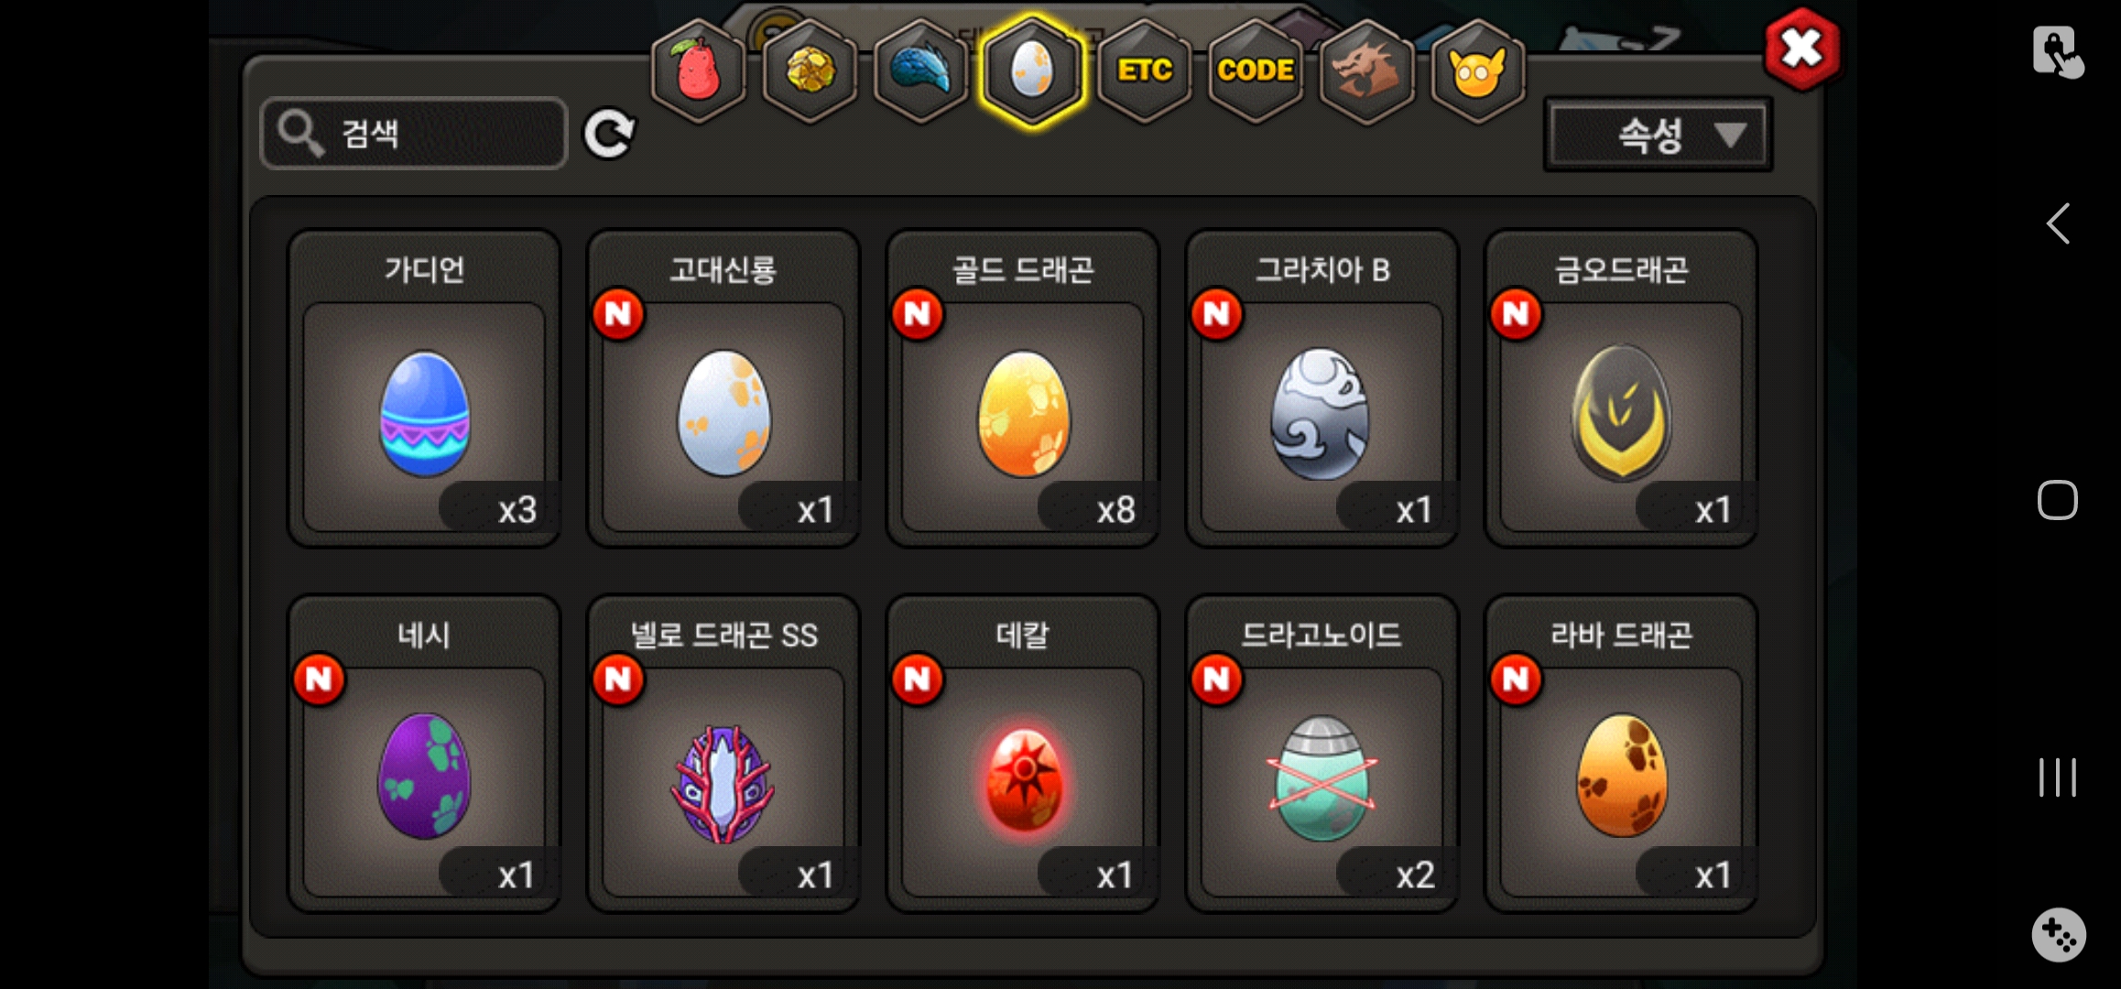The width and height of the screenshot is (2121, 989).
Task: Select the 금오드래곤 black-gold egg
Action: [x=1621, y=388]
